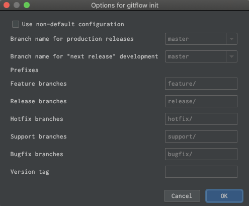
Task: Click the 'Use non-default configuration' label
Action: click(x=73, y=24)
